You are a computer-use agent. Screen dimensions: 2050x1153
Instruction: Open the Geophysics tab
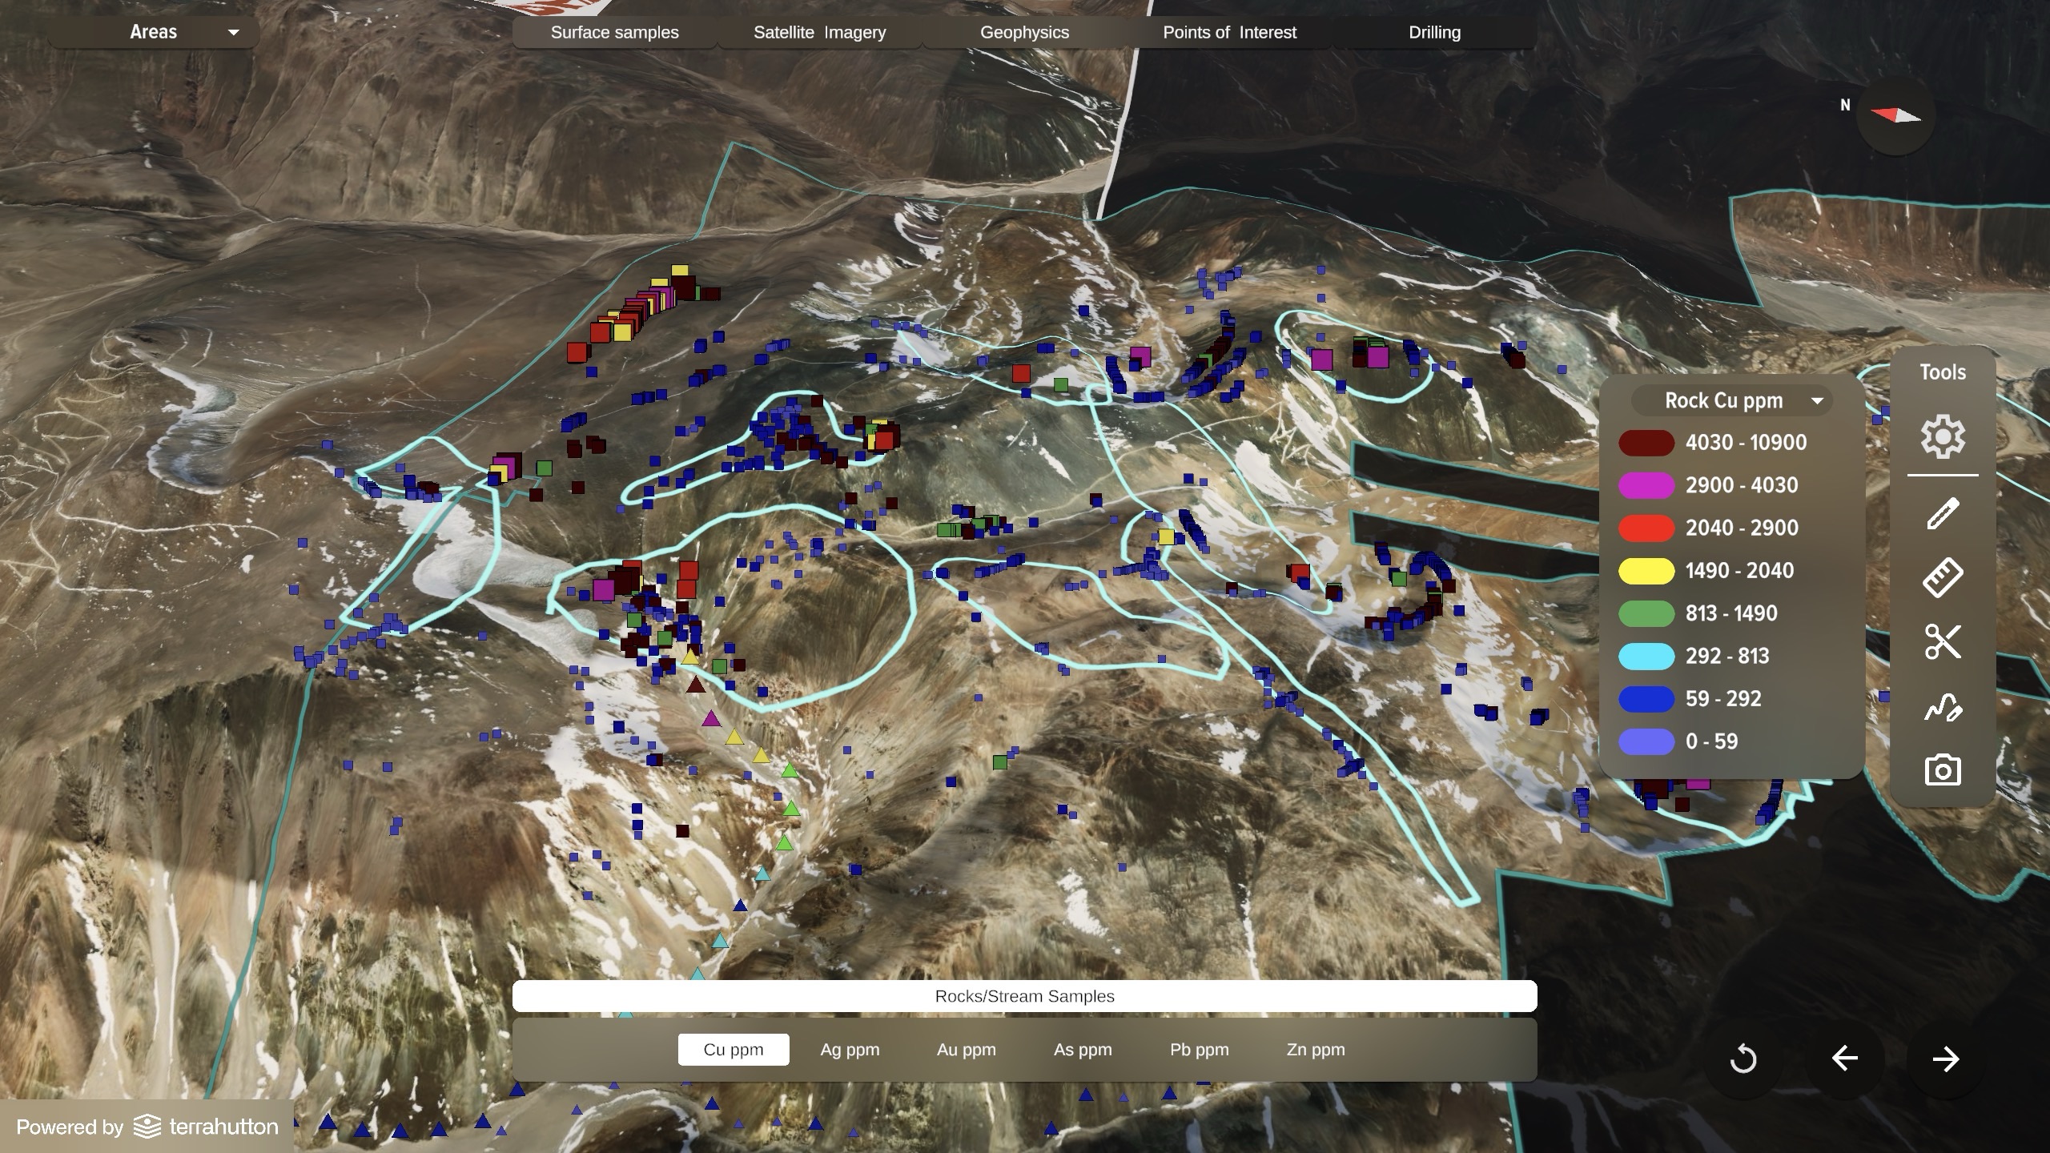pyautogui.click(x=1024, y=33)
